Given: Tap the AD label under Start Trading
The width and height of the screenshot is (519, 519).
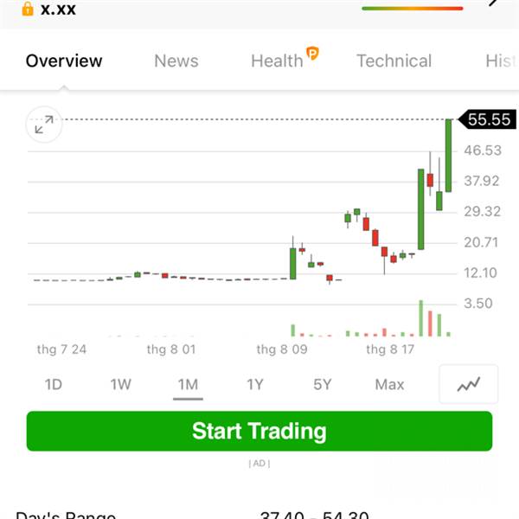Looking at the screenshot, I should (x=259, y=464).
